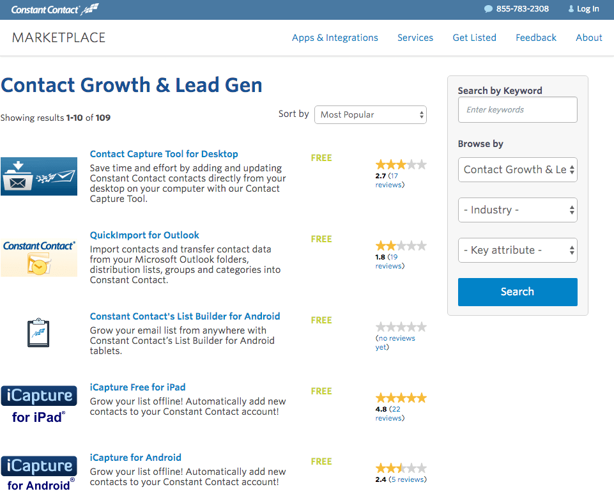The height and width of the screenshot is (496, 614).
Task: Click FREE label for List Builder for Android
Action: coord(321,320)
